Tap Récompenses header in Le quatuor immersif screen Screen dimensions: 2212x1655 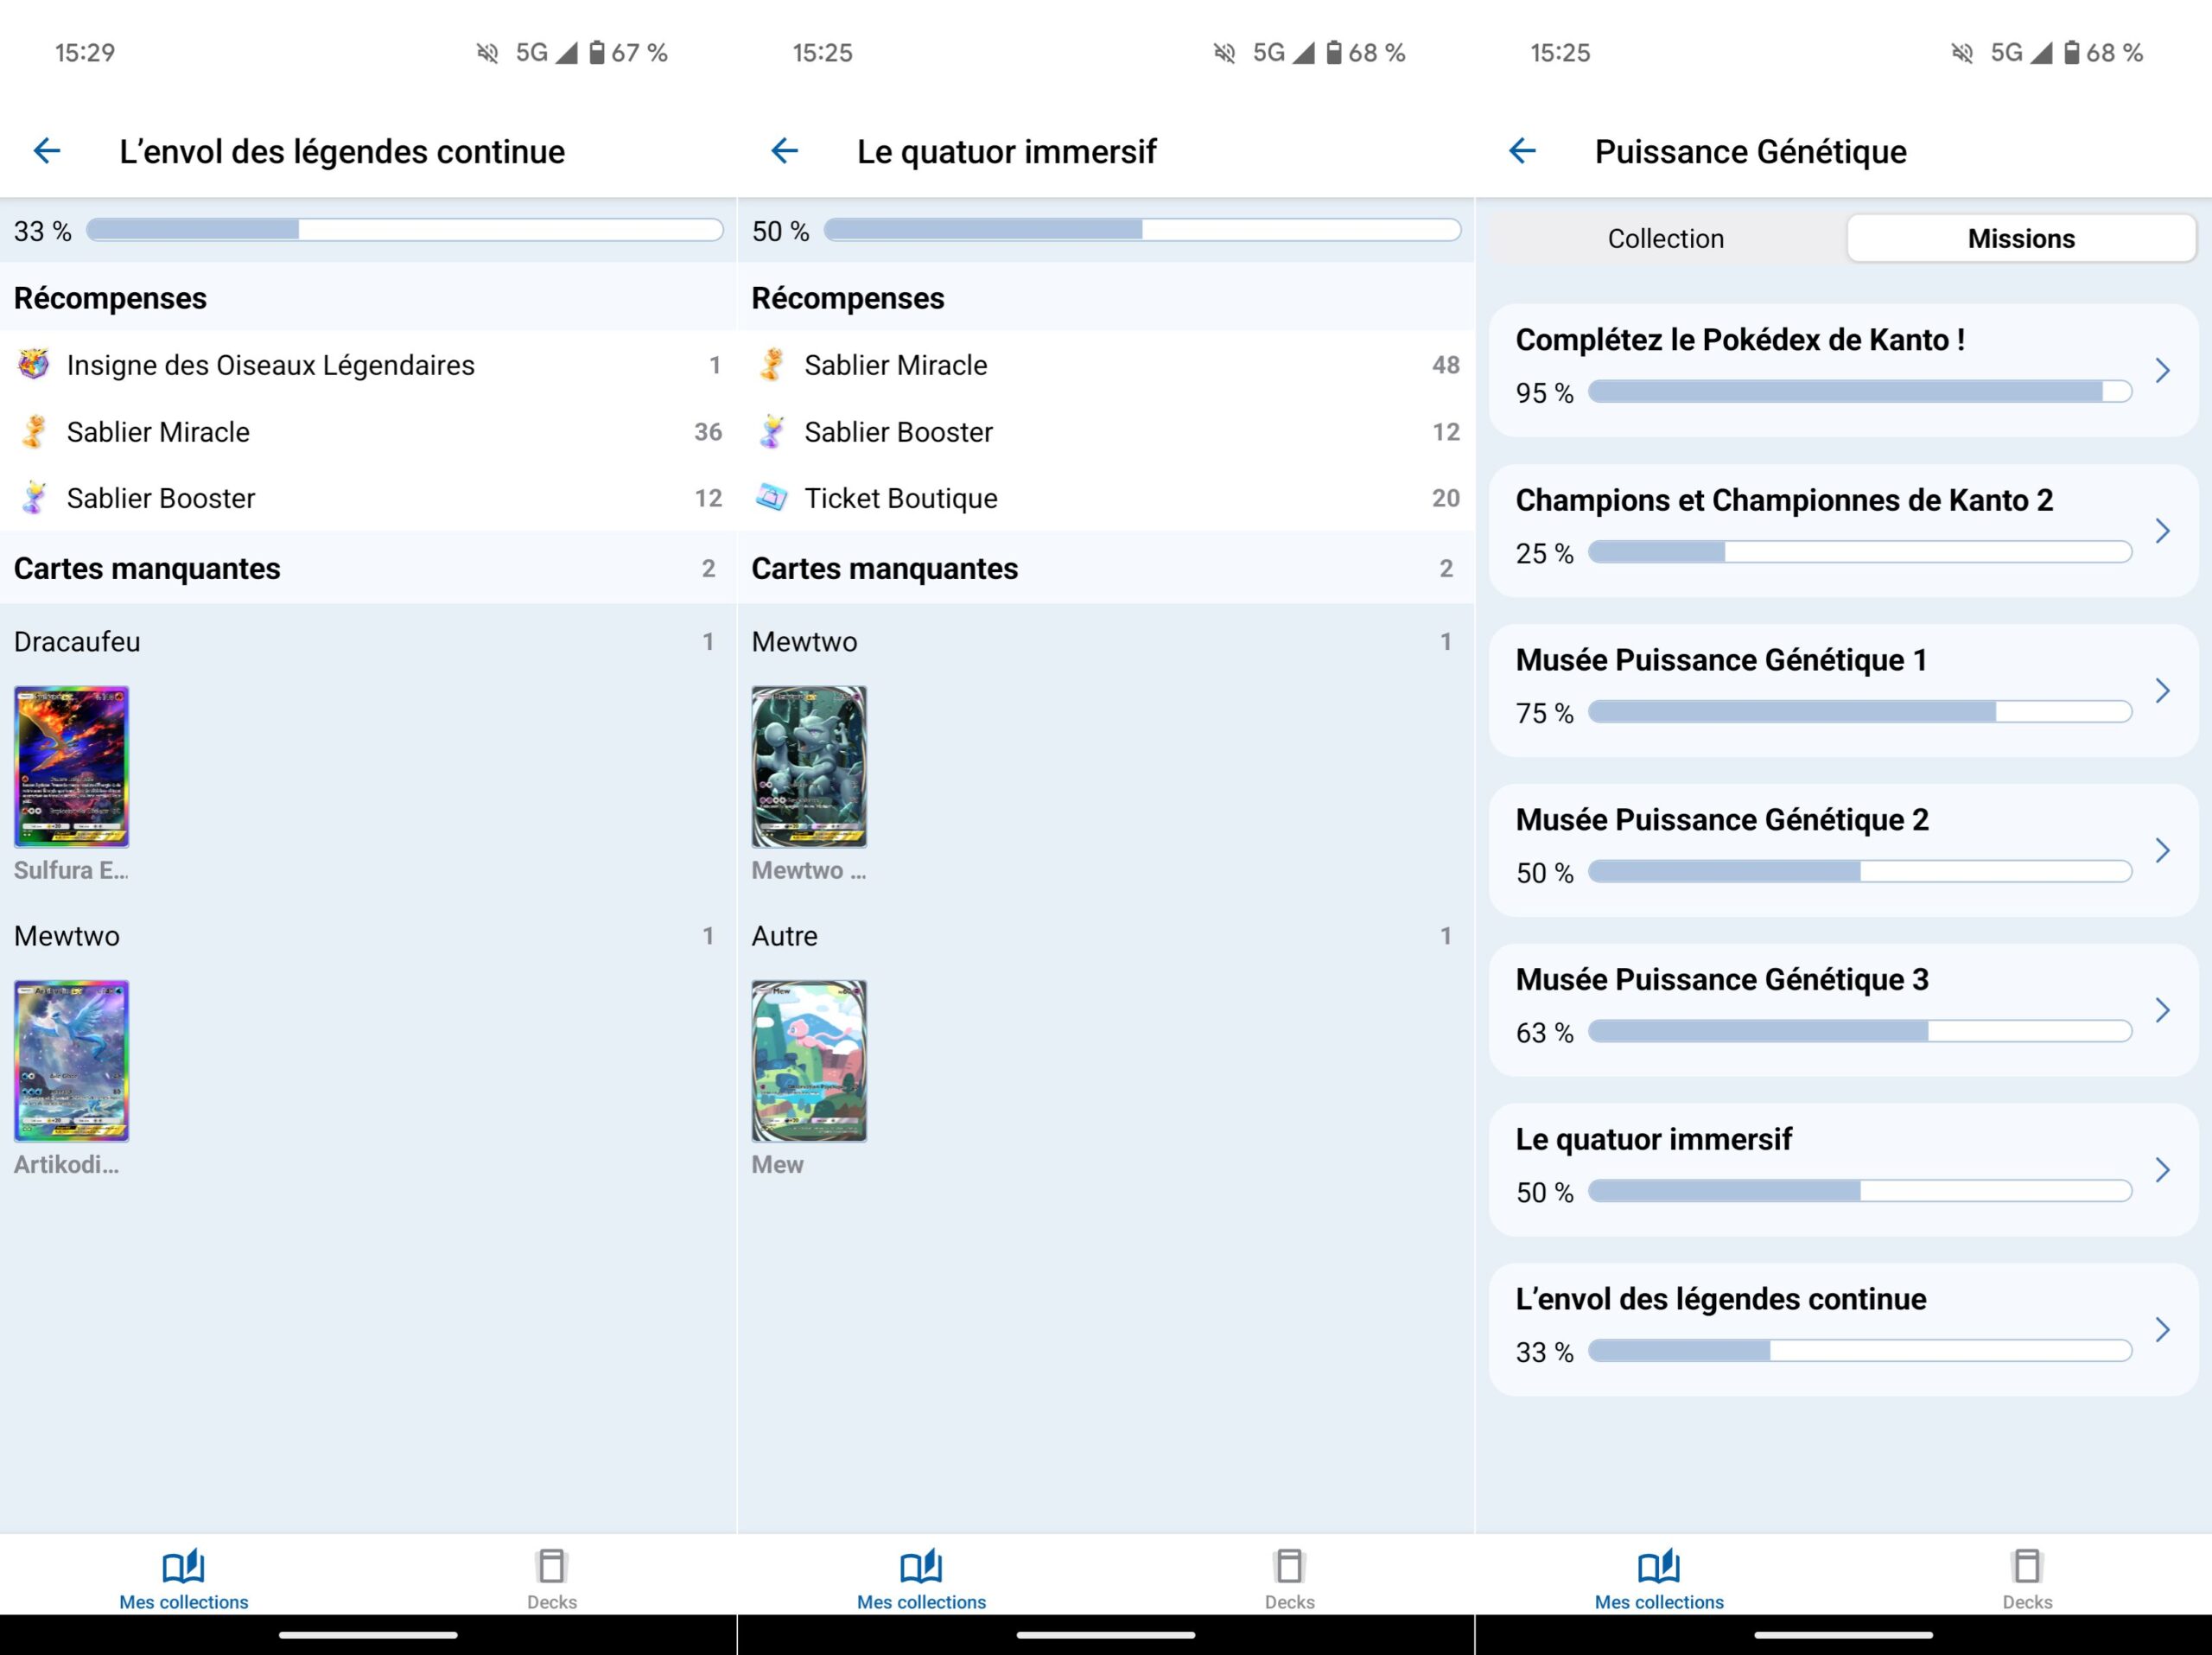(x=847, y=298)
